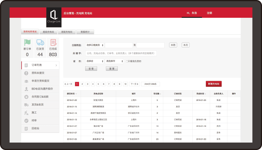Switch to the 数据统计 tab

pyautogui.click(x=85, y=32)
